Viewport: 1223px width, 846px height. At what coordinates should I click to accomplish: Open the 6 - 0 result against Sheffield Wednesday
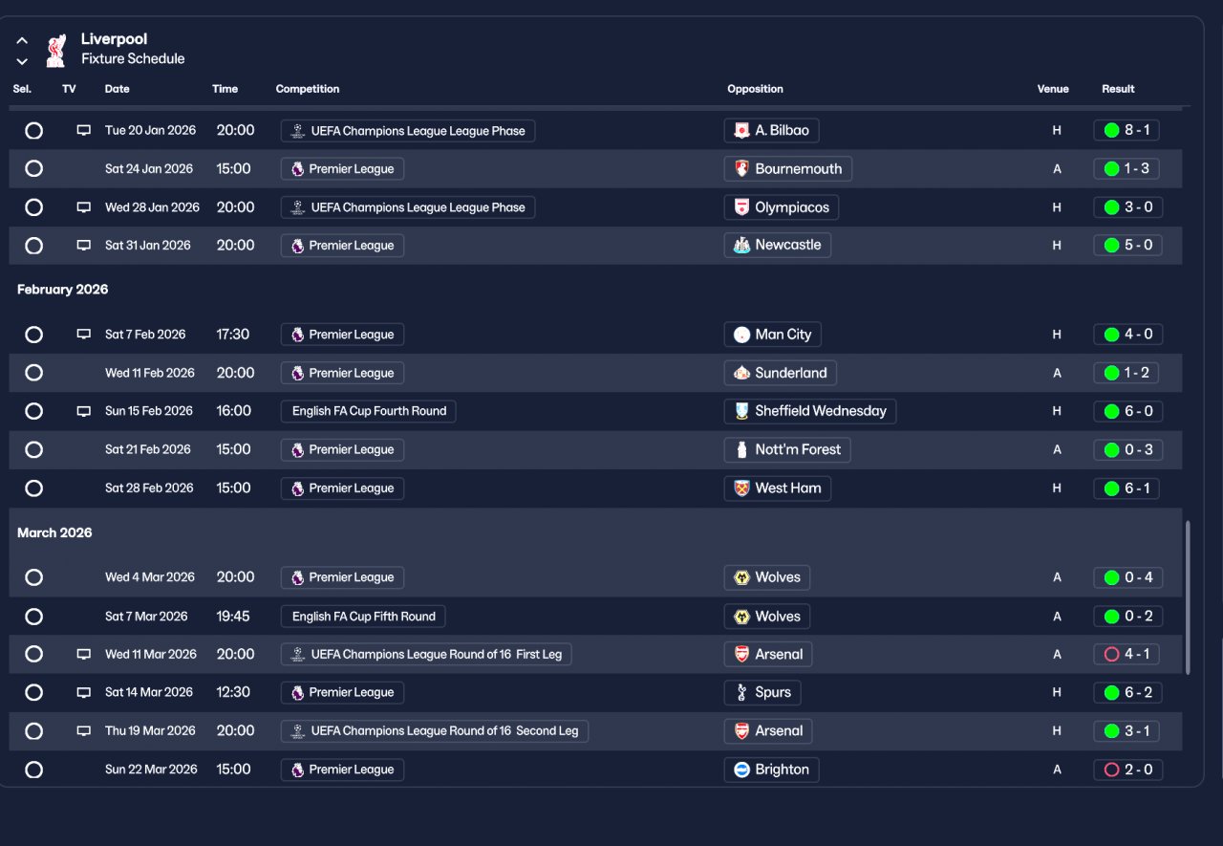click(1127, 411)
